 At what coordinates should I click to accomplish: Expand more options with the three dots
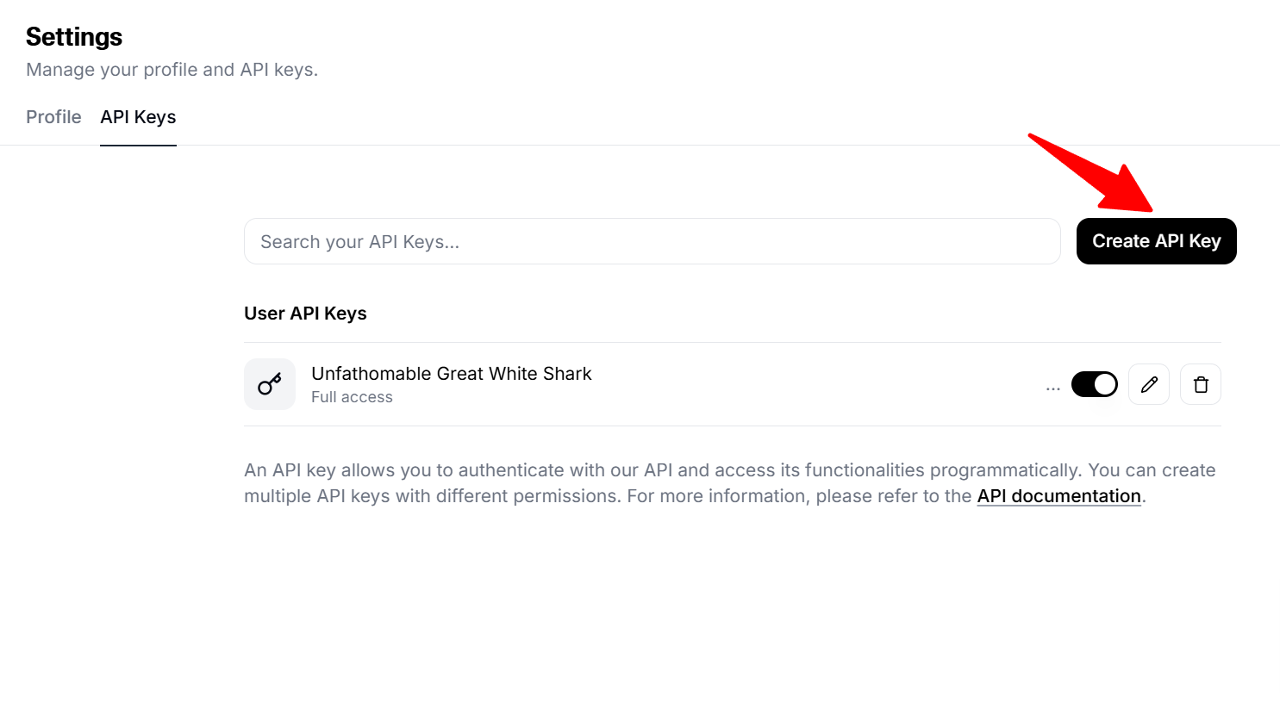click(1053, 387)
